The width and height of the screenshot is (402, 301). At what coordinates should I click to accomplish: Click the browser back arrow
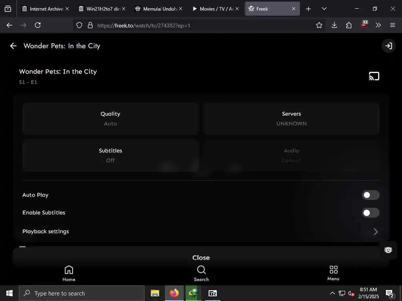[9, 25]
